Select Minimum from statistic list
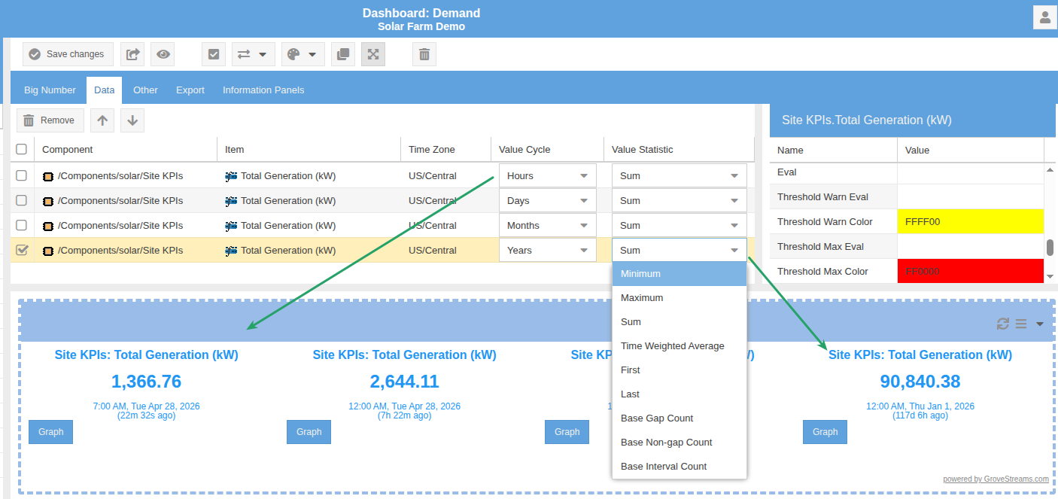 click(679, 274)
